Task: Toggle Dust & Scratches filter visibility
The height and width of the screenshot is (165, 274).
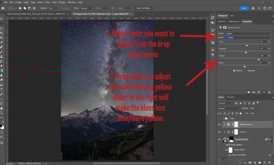Action: tap(230, 155)
